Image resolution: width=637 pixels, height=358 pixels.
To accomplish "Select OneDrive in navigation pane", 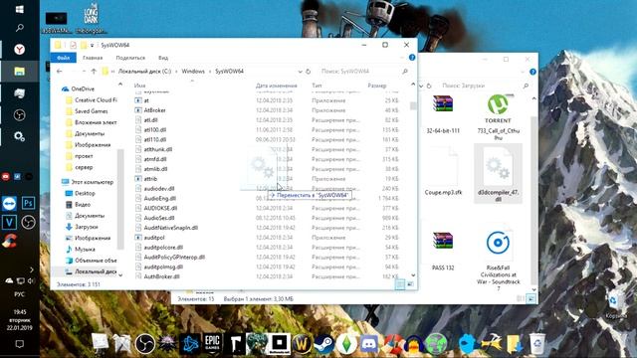I will coord(78,89).
